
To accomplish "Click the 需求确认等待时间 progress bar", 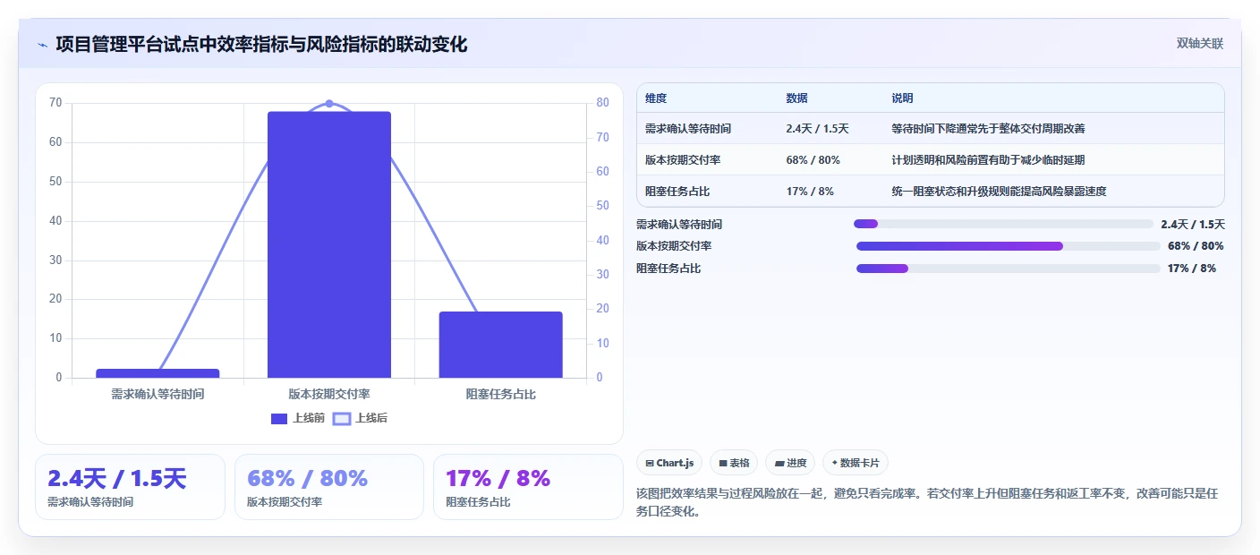I will pyautogui.click(x=1003, y=224).
